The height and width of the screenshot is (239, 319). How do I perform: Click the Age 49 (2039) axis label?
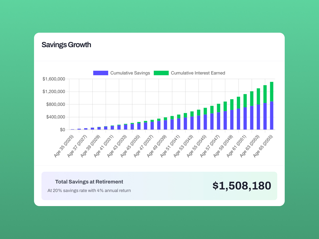coord(157,146)
